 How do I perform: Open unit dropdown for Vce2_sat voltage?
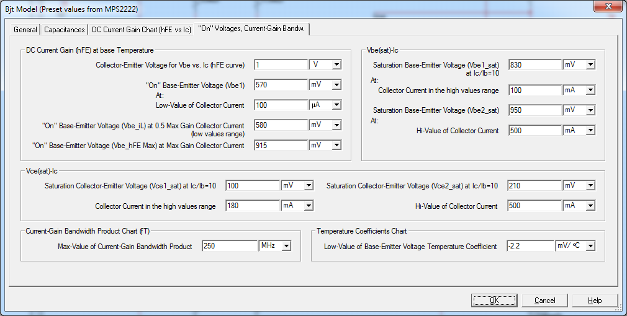590,185
